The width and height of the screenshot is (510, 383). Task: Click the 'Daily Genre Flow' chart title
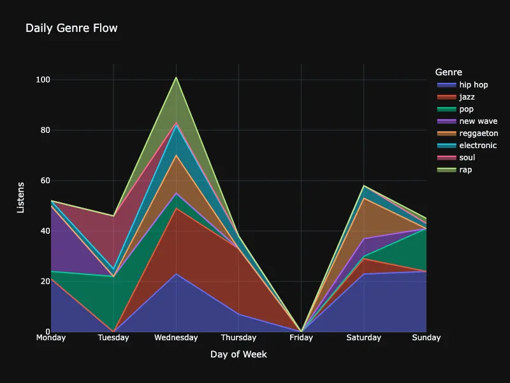pyautogui.click(x=71, y=28)
